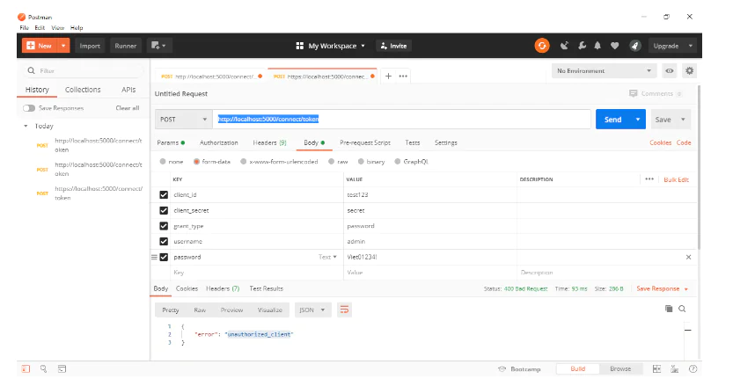Uncheck the client_id row checkbox
The height and width of the screenshot is (379, 733).
pos(164,195)
